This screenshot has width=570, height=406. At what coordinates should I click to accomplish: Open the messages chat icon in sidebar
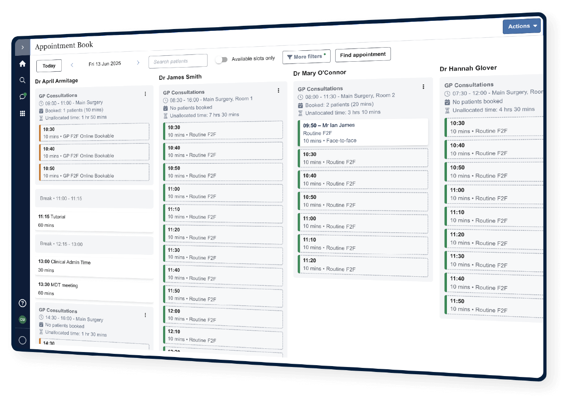(x=23, y=97)
